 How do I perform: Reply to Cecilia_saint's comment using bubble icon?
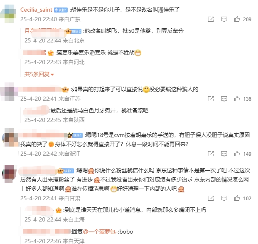tap(224, 19)
